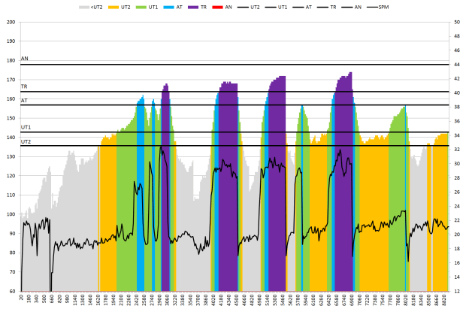This screenshot has width=466, height=321.
Task: Click the gray <UT2 legend swatch
Action: [85, 7]
